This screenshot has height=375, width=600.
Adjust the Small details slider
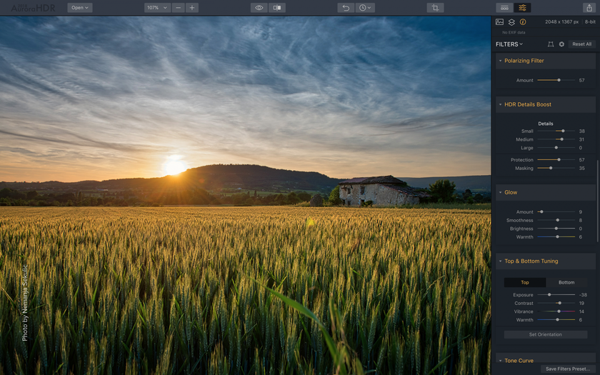tap(556, 131)
